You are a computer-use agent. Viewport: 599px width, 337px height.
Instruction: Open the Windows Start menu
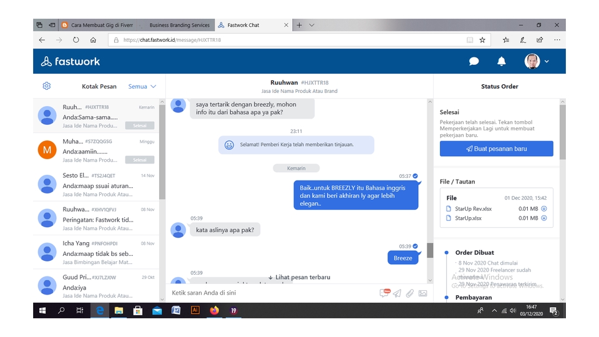(x=42, y=311)
